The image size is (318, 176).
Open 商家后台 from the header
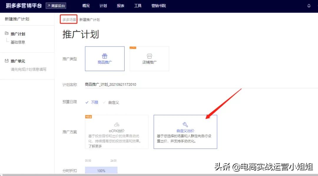56,6
